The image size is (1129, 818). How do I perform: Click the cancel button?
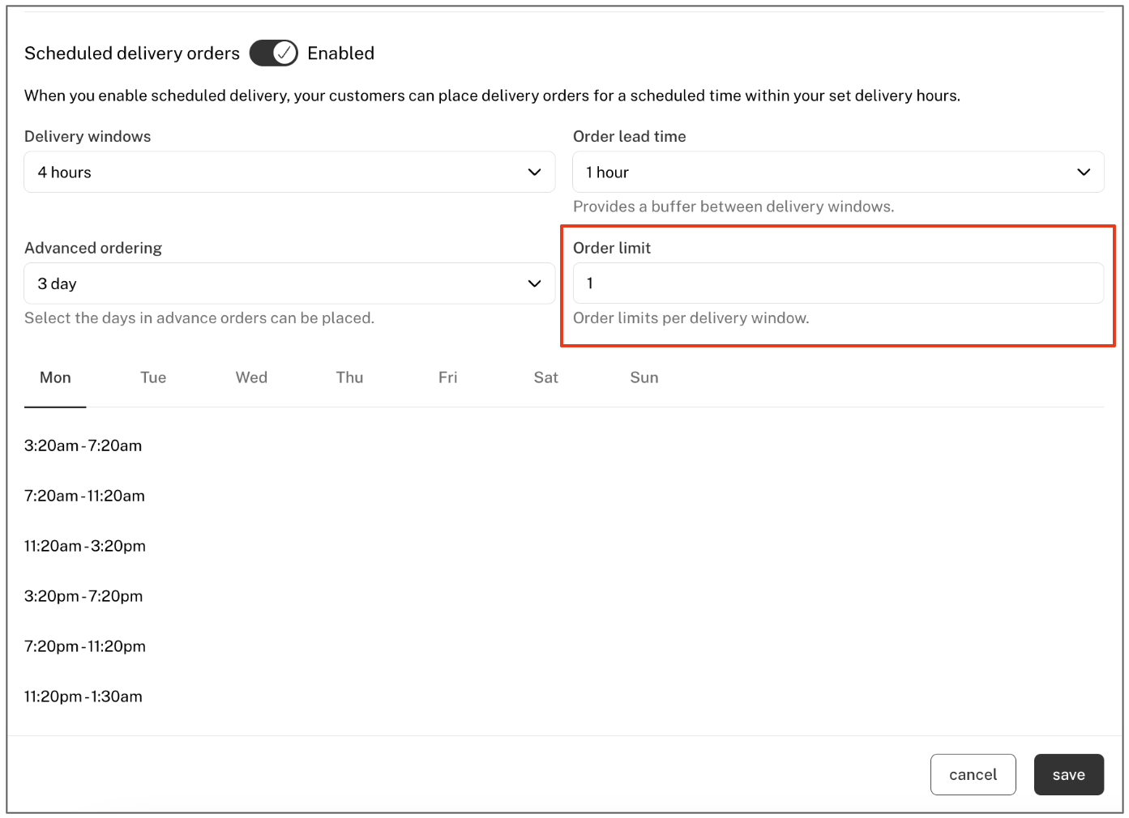pos(973,775)
